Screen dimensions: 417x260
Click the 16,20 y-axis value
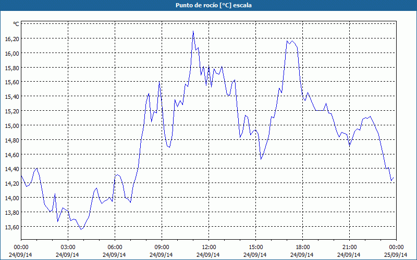pyautogui.click(x=12, y=39)
